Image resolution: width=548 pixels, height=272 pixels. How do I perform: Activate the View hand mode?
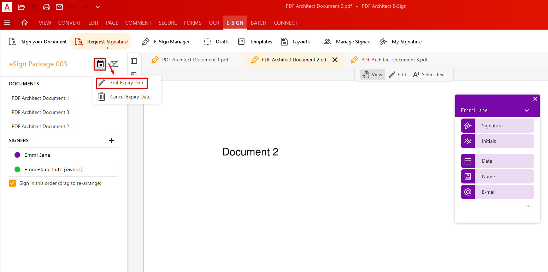click(373, 74)
